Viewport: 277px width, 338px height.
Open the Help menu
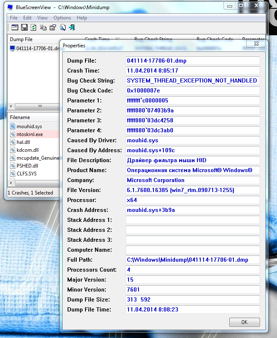82,18
